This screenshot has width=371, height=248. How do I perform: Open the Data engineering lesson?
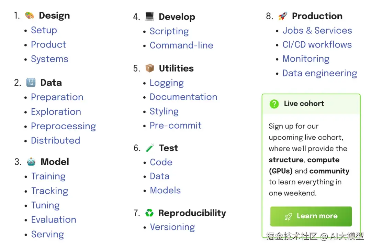[x=319, y=73]
